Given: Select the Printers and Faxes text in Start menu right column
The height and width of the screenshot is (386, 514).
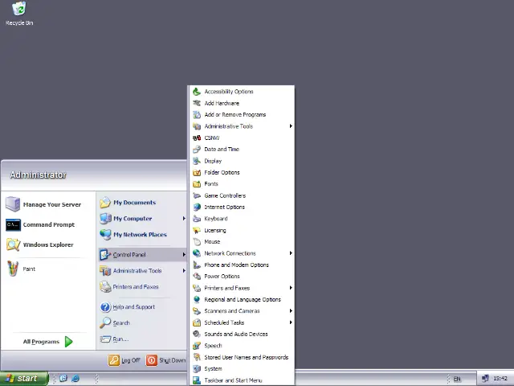Looking at the screenshot, I should [136, 286].
